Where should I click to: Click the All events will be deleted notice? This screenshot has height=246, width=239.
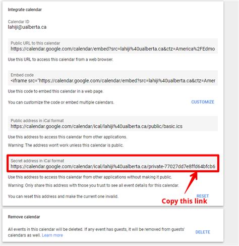point(96,232)
